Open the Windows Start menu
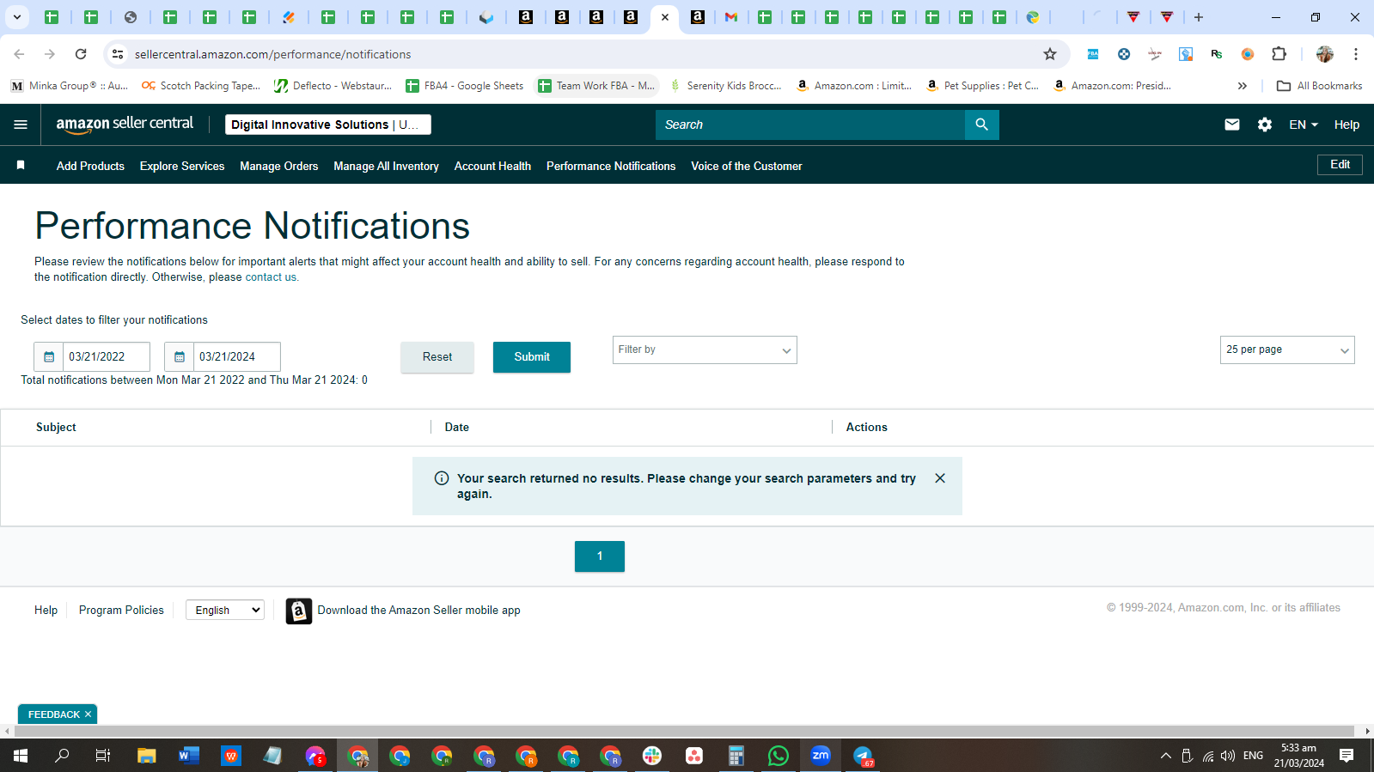 (21, 756)
